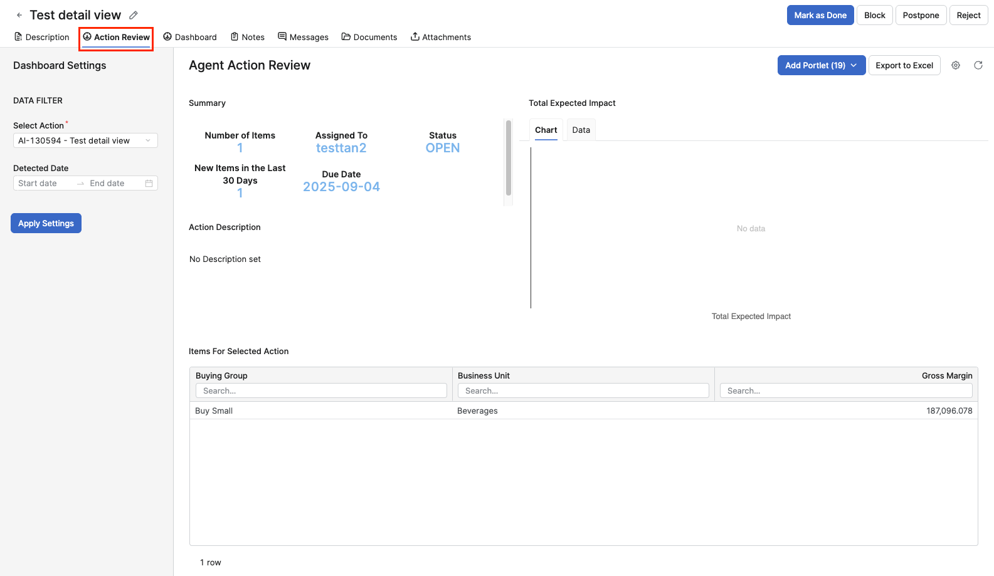994x576 pixels.
Task: Open the Description tab
Action: click(x=42, y=37)
